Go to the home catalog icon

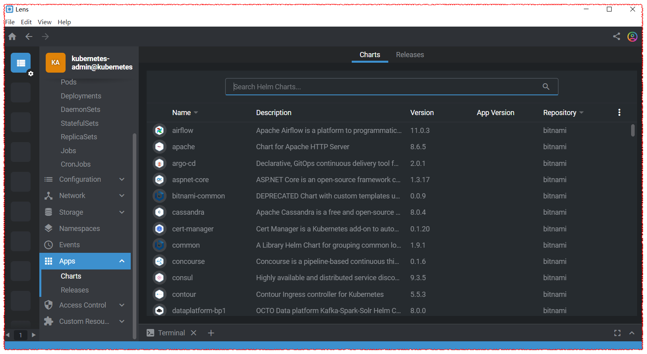(12, 37)
